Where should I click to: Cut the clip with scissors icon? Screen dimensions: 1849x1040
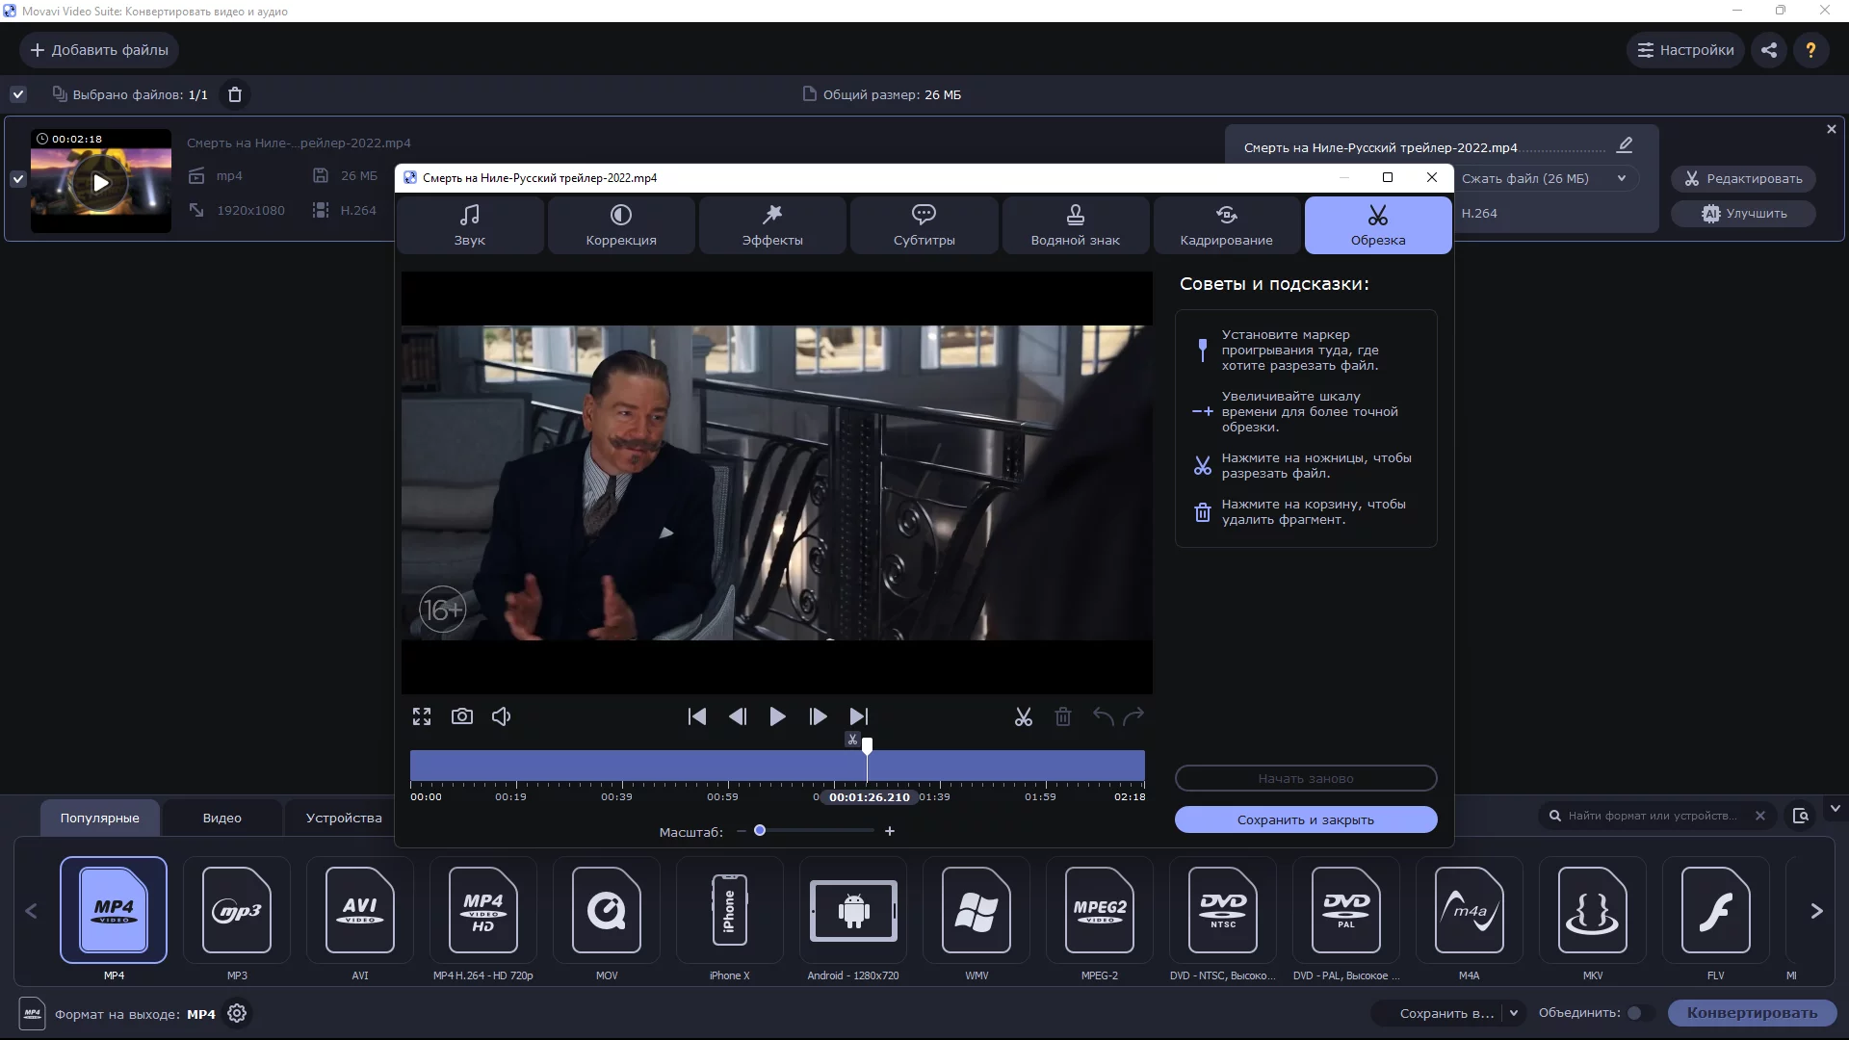(1023, 716)
